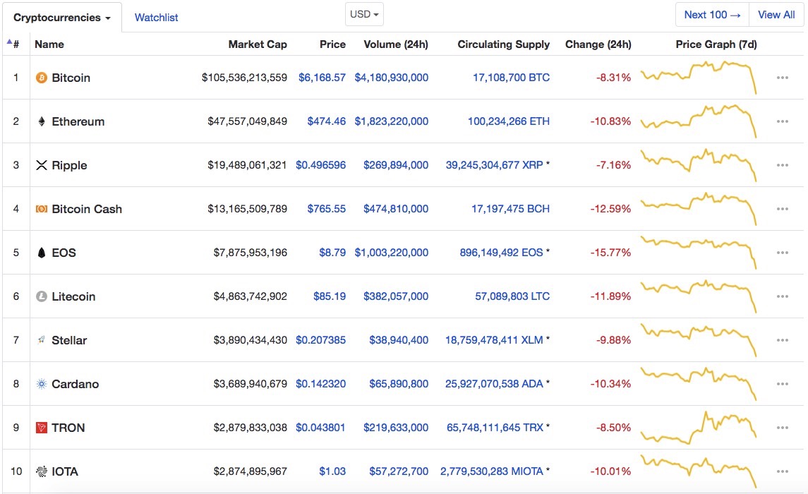Click TRON volume $219,633,000
808x494 pixels.
point(396,428)
